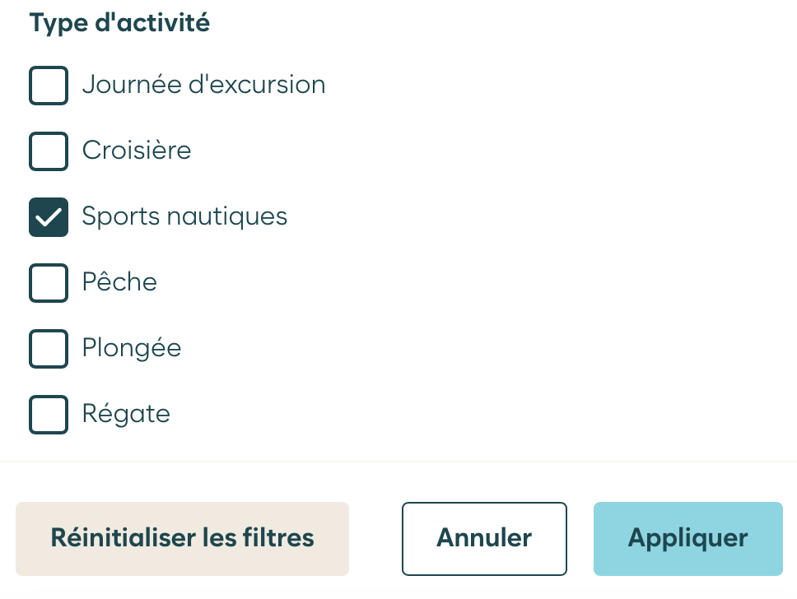Click the gap between Annuler and Appliquer
This screenshot has width=797, height=599.
580,538
